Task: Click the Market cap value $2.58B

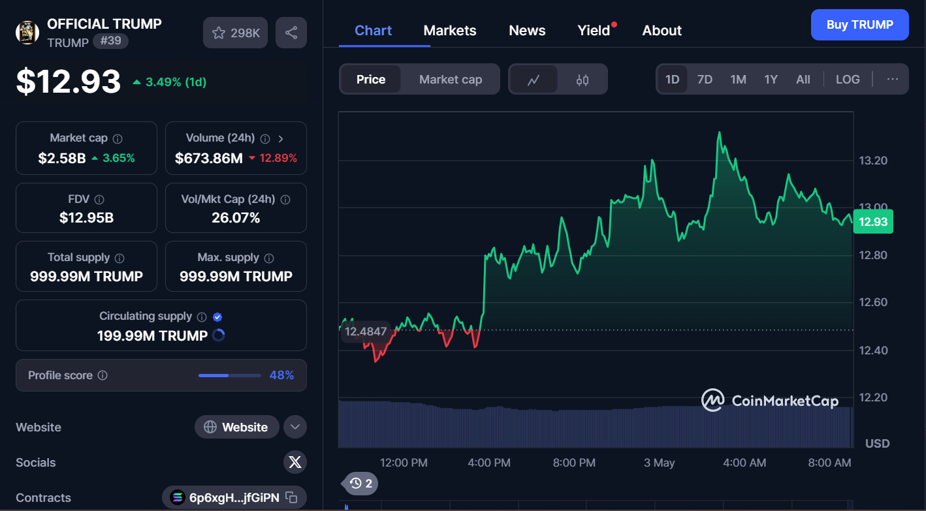Action: (x=62, y=158)
